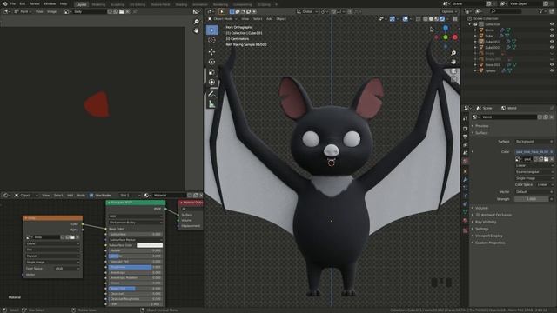Image resolution: width=557 pixels, height=313 pixels.
Task: Toggle visibility eye for Plane.001
Action: point(552,64)
